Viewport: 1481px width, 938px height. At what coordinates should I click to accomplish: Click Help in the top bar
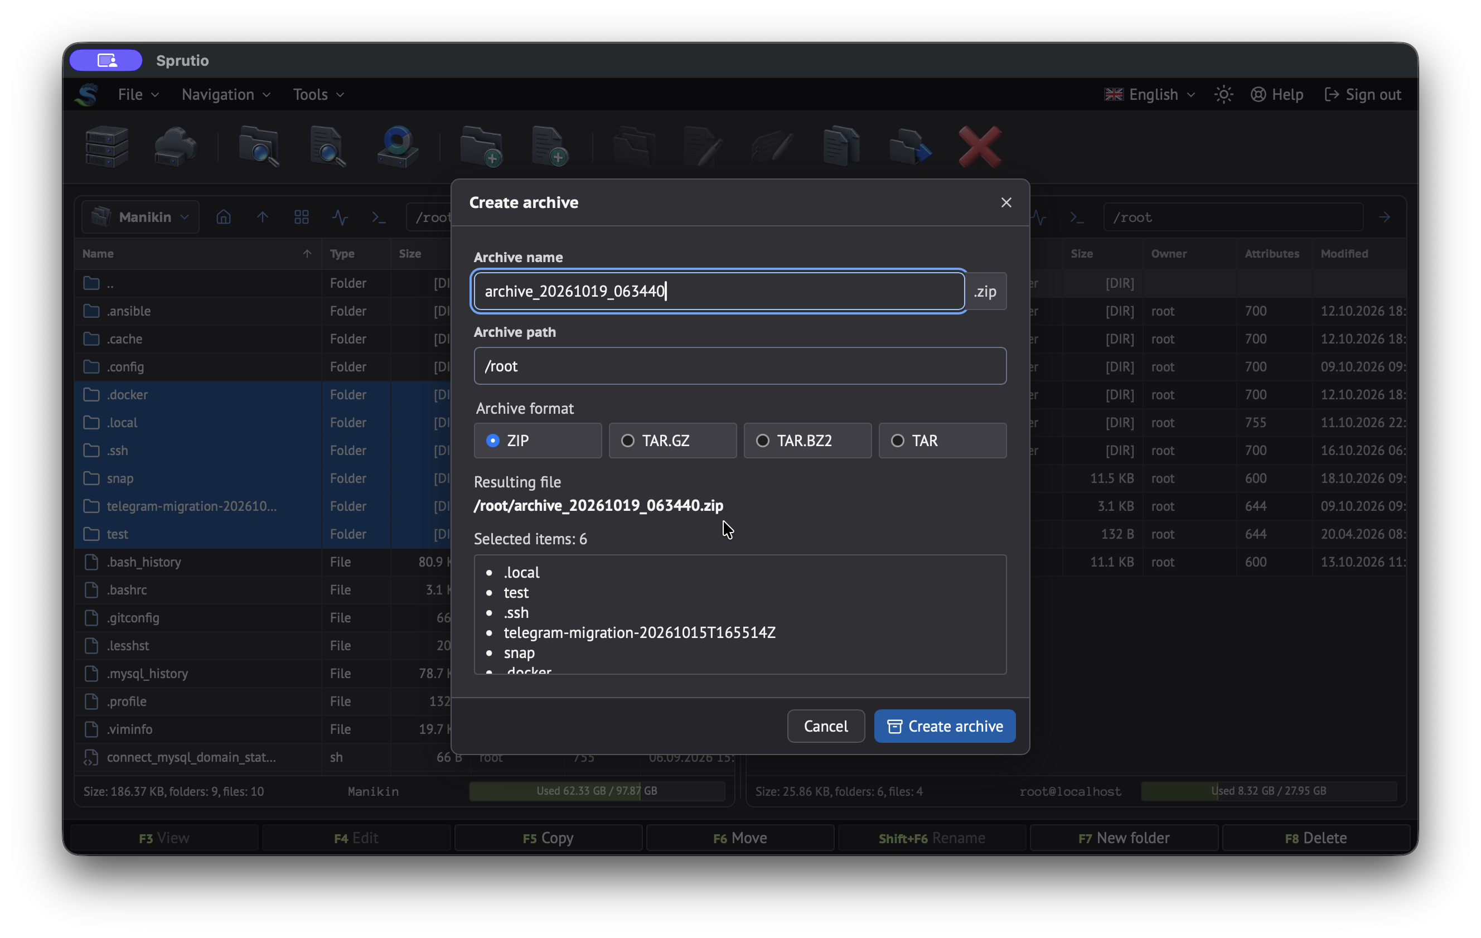point(1277,94)
